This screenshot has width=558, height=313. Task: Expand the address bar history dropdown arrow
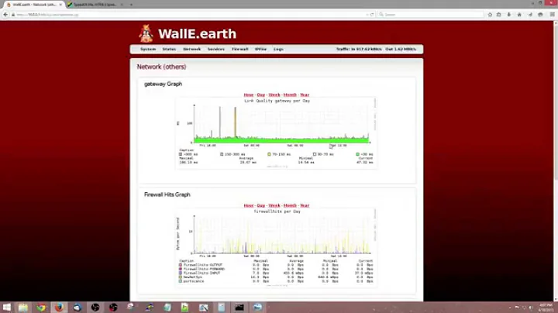tap(367, 15)
